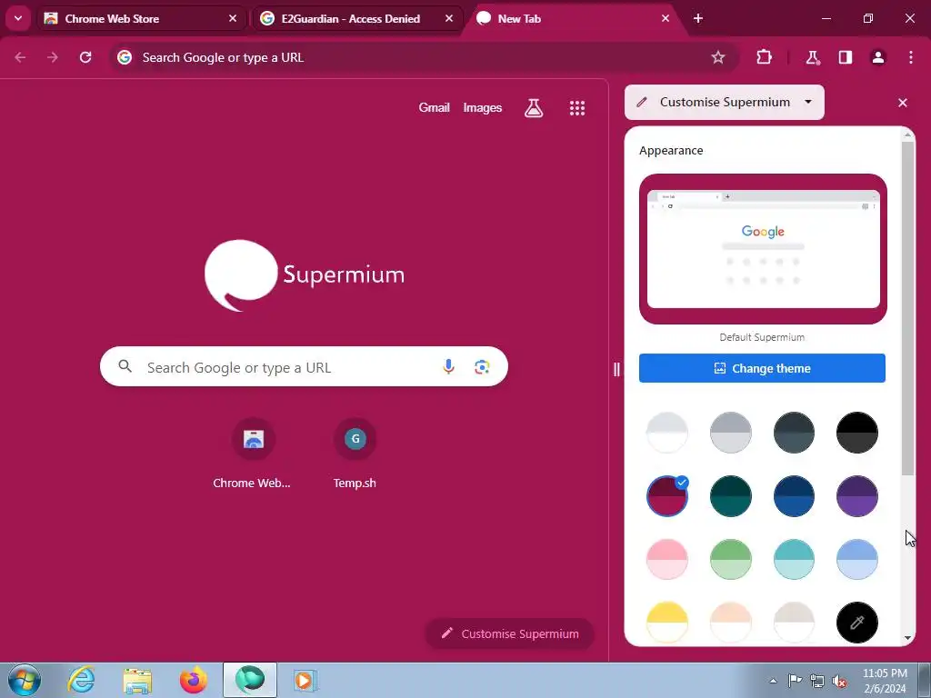
Task: Launch Internet Explorer from taskbar
Action: pos(81,680)
